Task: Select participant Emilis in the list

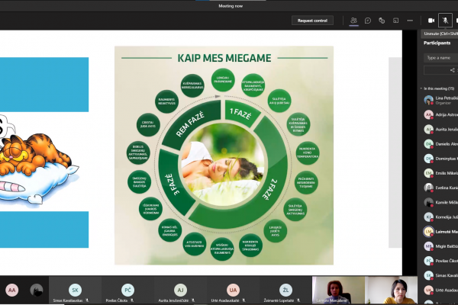Action: click(440, 173)
